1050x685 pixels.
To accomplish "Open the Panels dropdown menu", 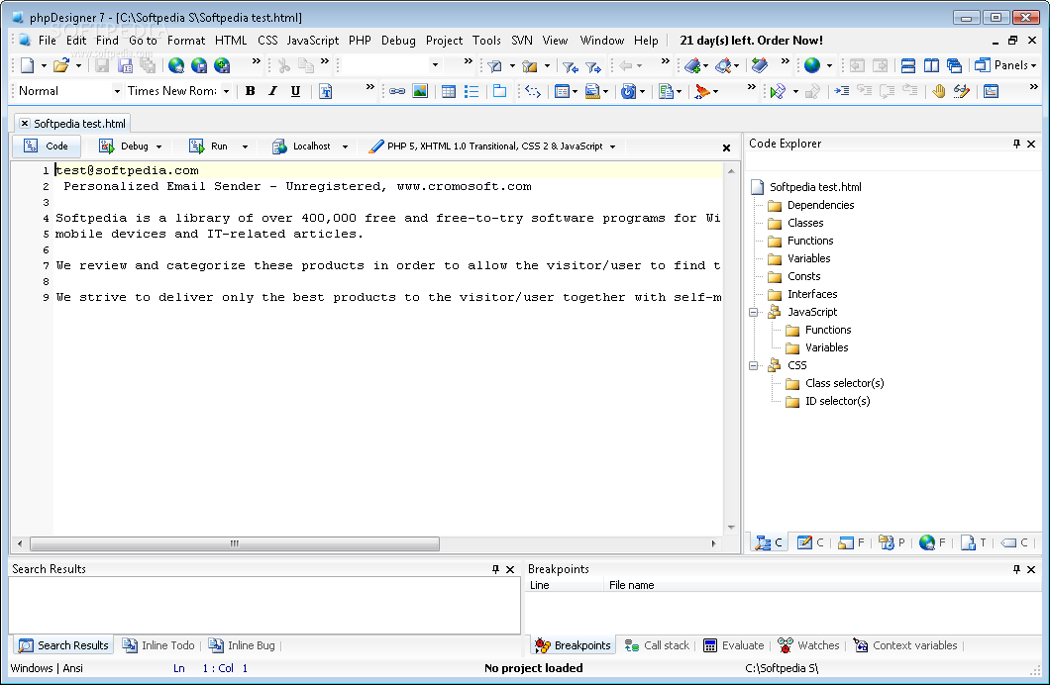I will pyautogui.click(x=1005, y=65).
